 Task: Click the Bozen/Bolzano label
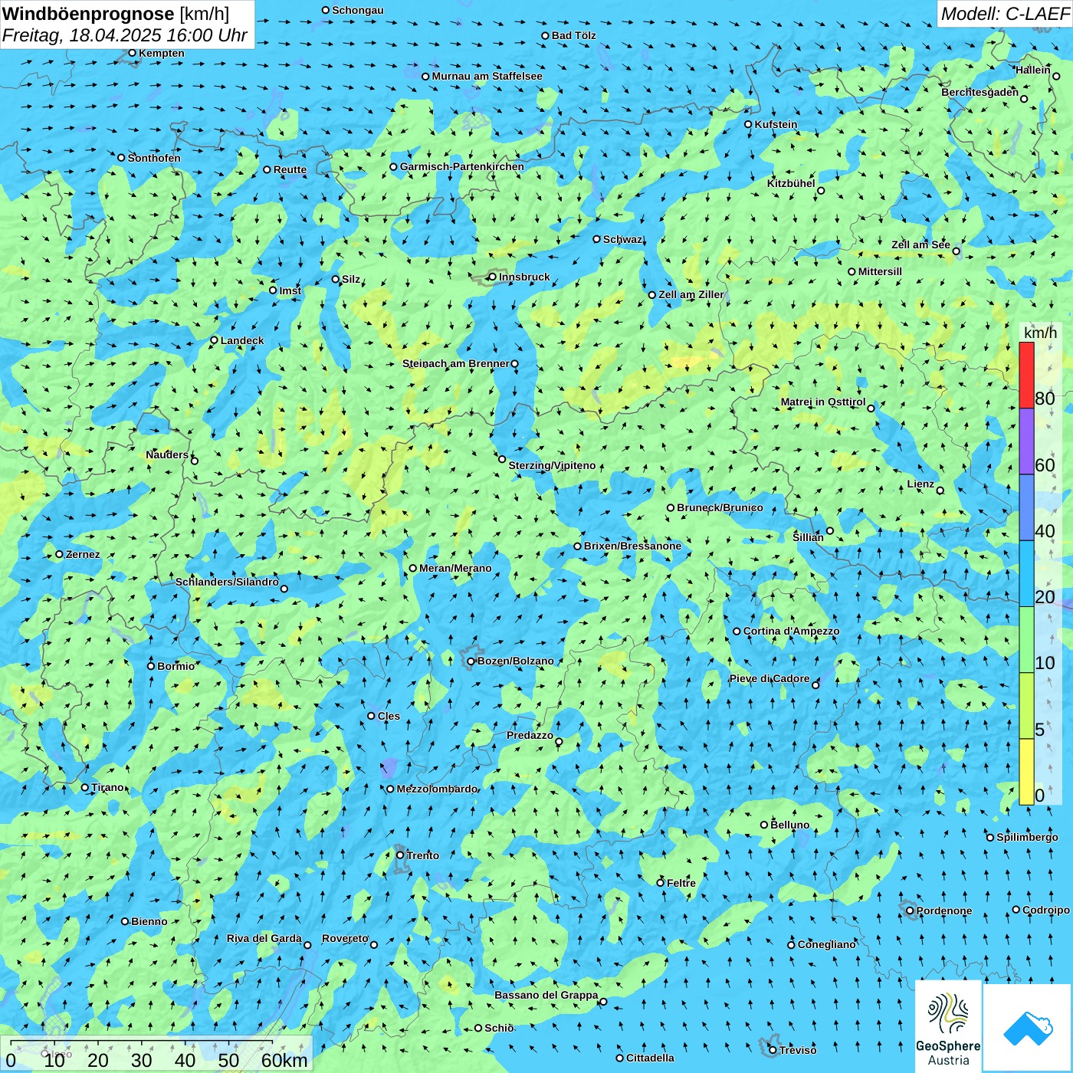point(515,661)
